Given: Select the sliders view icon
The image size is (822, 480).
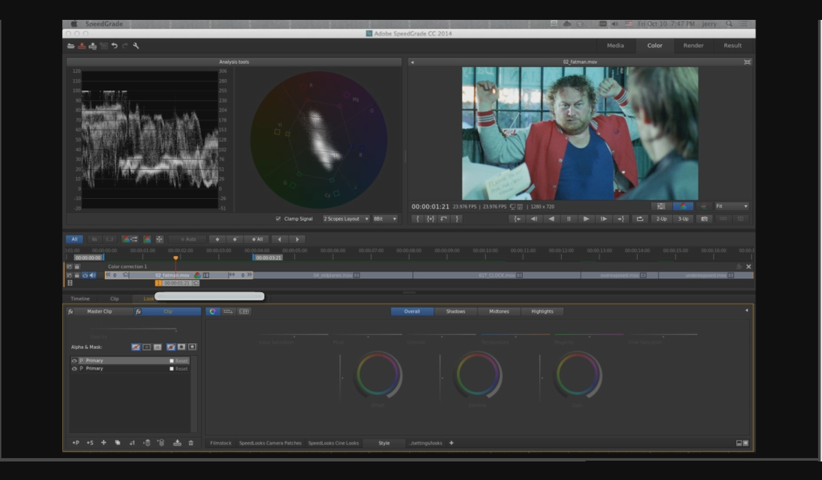Looking at the screenshot, I should (x=228, y=311).
